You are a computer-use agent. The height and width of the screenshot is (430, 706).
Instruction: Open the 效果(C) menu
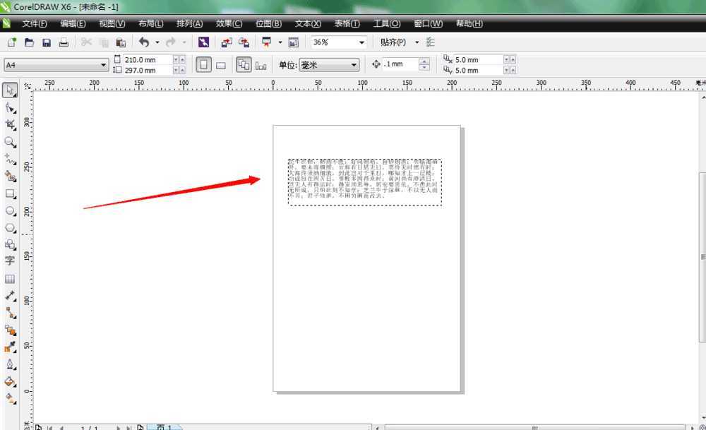[229, 23]
